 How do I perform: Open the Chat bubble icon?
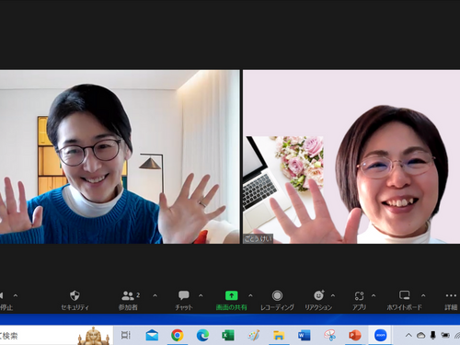[184, 295]
